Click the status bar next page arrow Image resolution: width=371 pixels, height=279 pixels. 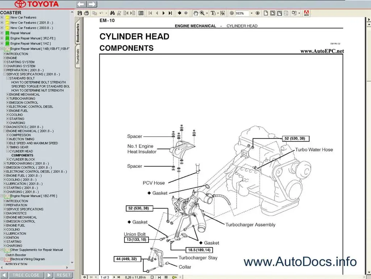tap(114, 277)
